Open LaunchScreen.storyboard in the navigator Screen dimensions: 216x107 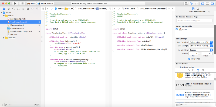(x=21, y=31)
